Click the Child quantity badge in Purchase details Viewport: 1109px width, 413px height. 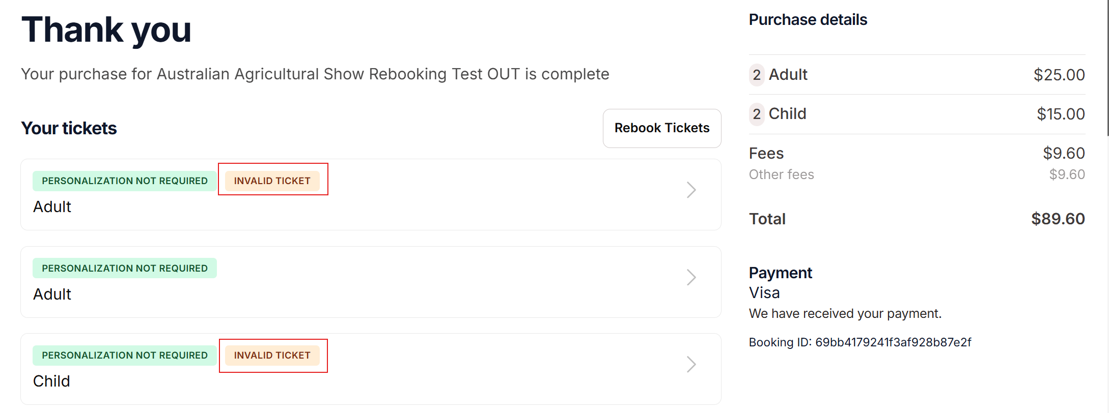click(757, 114)
